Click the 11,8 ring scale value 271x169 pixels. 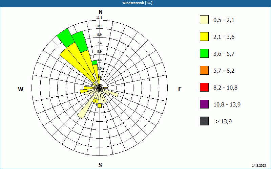click(x=99, y=18)
